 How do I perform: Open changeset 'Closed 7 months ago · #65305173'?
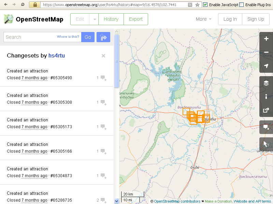tap(39, 127)
